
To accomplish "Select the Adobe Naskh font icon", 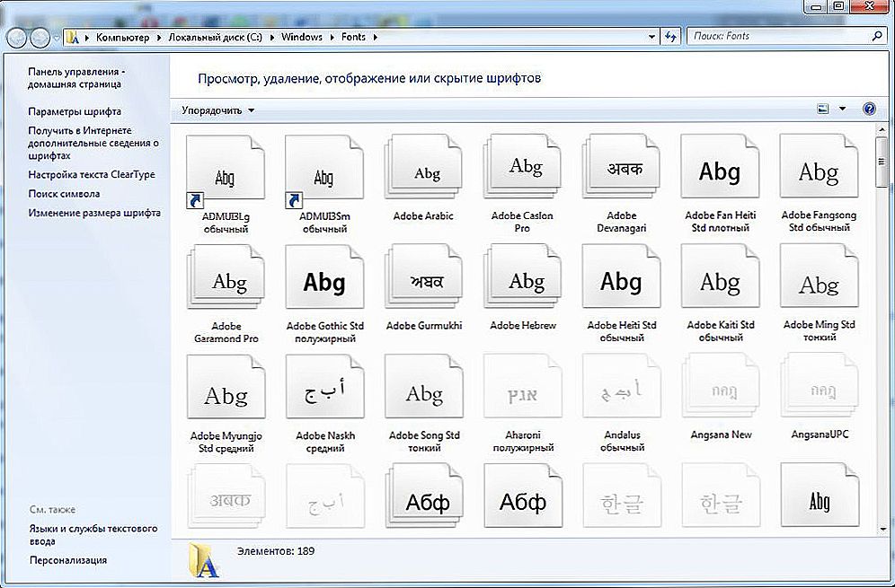I will [324, 388].
